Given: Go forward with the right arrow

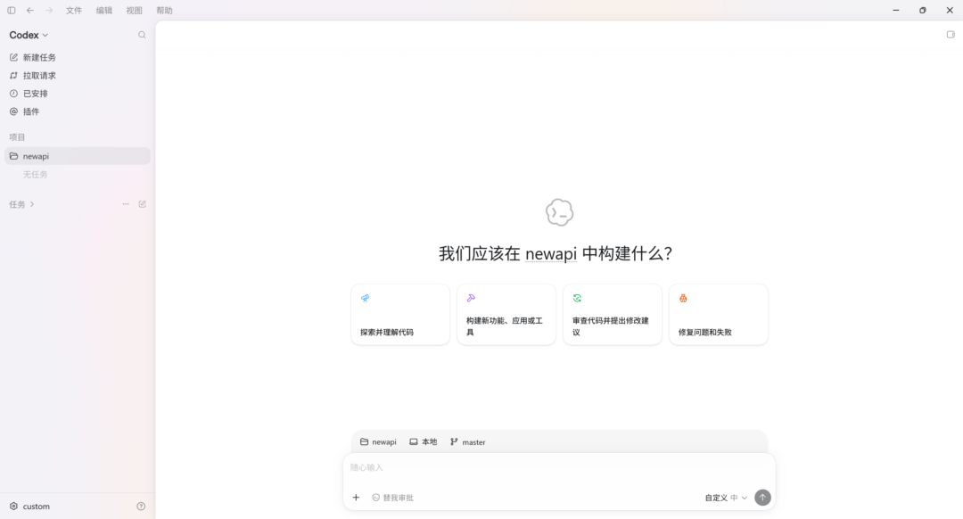Looking at the screenshot, I should click(49, 11).
